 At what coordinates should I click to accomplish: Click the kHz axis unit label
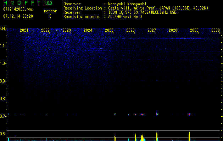pos(3,29)
